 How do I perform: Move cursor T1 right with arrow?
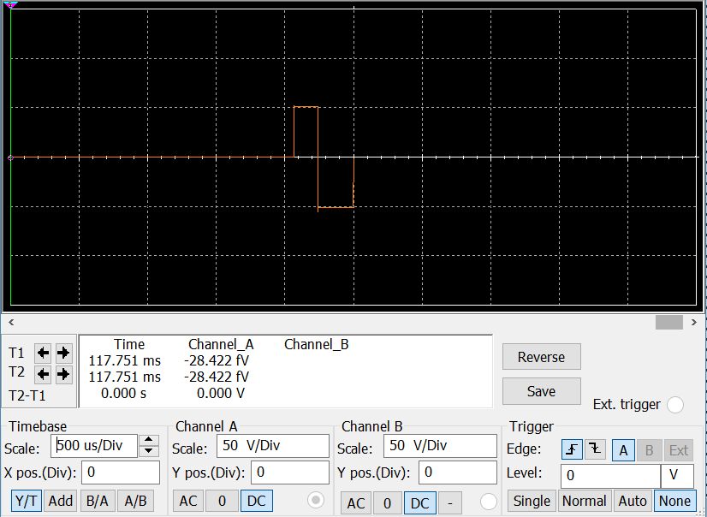click(62, 353)
